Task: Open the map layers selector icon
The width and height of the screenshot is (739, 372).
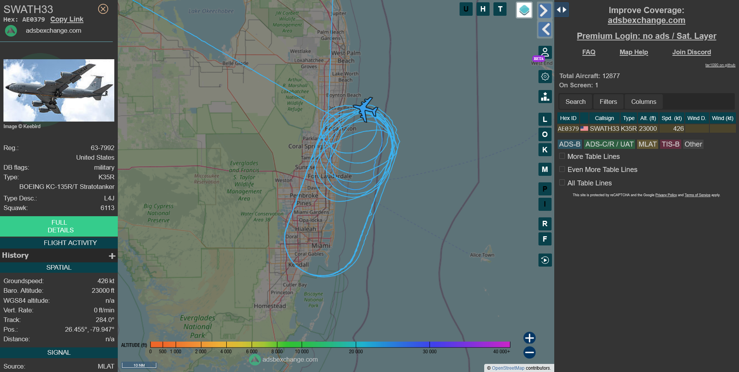Action: click(524, 10)
